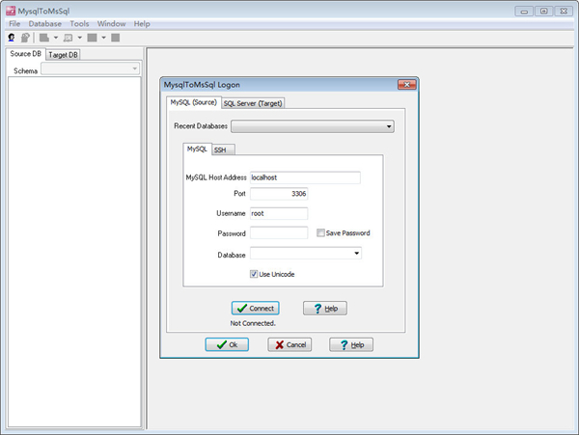Screen dimensions: 579x435
Task: Confirm the dialog with the Ok button
Action: pyautogui.click(x=227, y=344)
